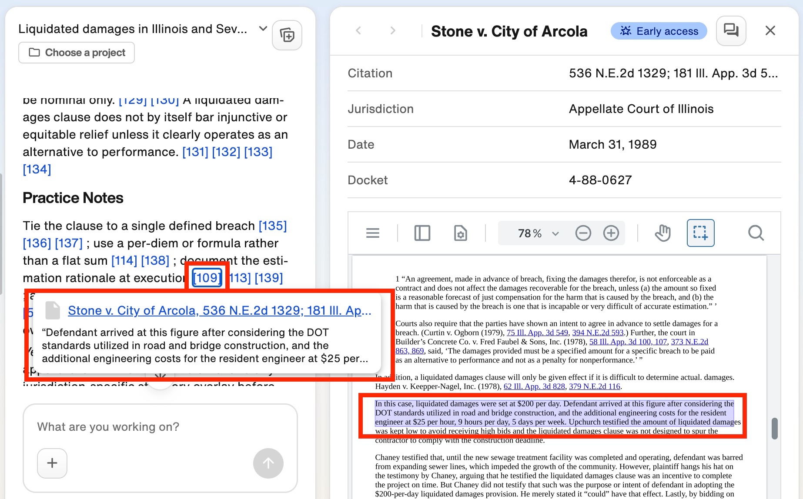The width and height of the screenshot is (803, 499).
Task: Go to previous document with back arrow
Action: pos(358,30)
